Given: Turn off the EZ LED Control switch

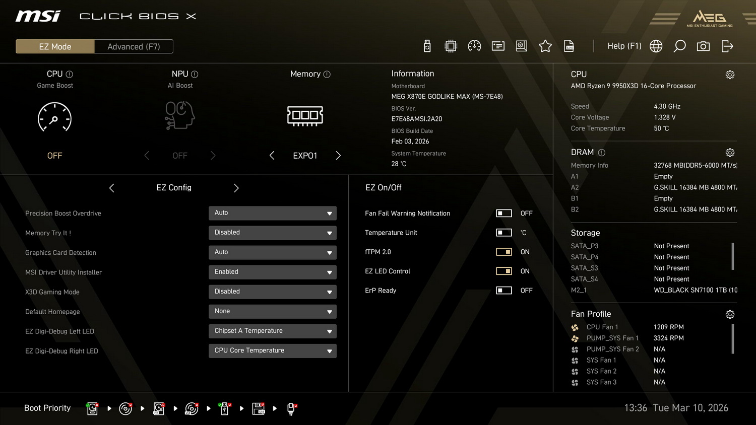Looking at the screenshot, I should pyautogui.click(x=504, y=271).
